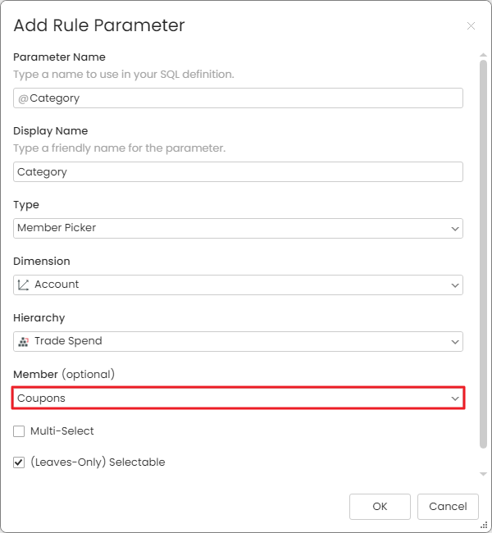Screen dimensions: 492x533
Task: Confirm with the OK button
Action: click(x=380, y=507)
